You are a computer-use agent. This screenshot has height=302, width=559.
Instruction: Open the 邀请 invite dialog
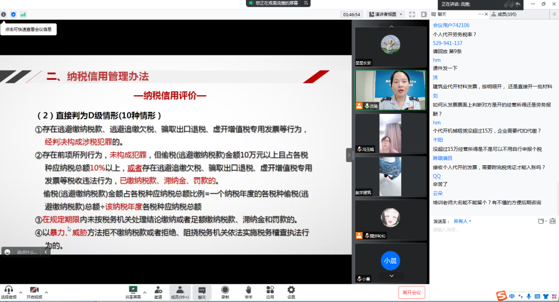pyautogui.click(x=158, y=292)
